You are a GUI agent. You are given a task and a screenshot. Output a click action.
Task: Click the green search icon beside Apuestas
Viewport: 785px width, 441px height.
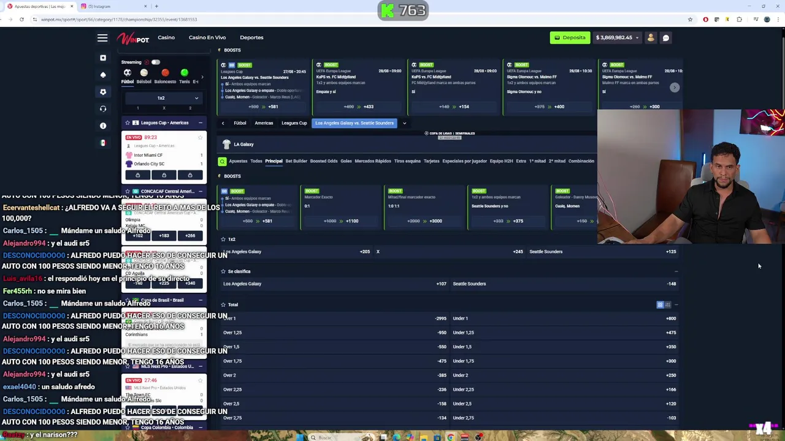click(222, 161)
